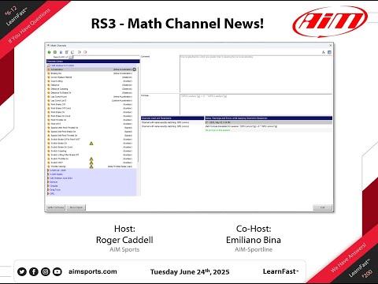Click the blue panel icon at window top right
This screenshot has height=284, width=378.
coord(329,52)
